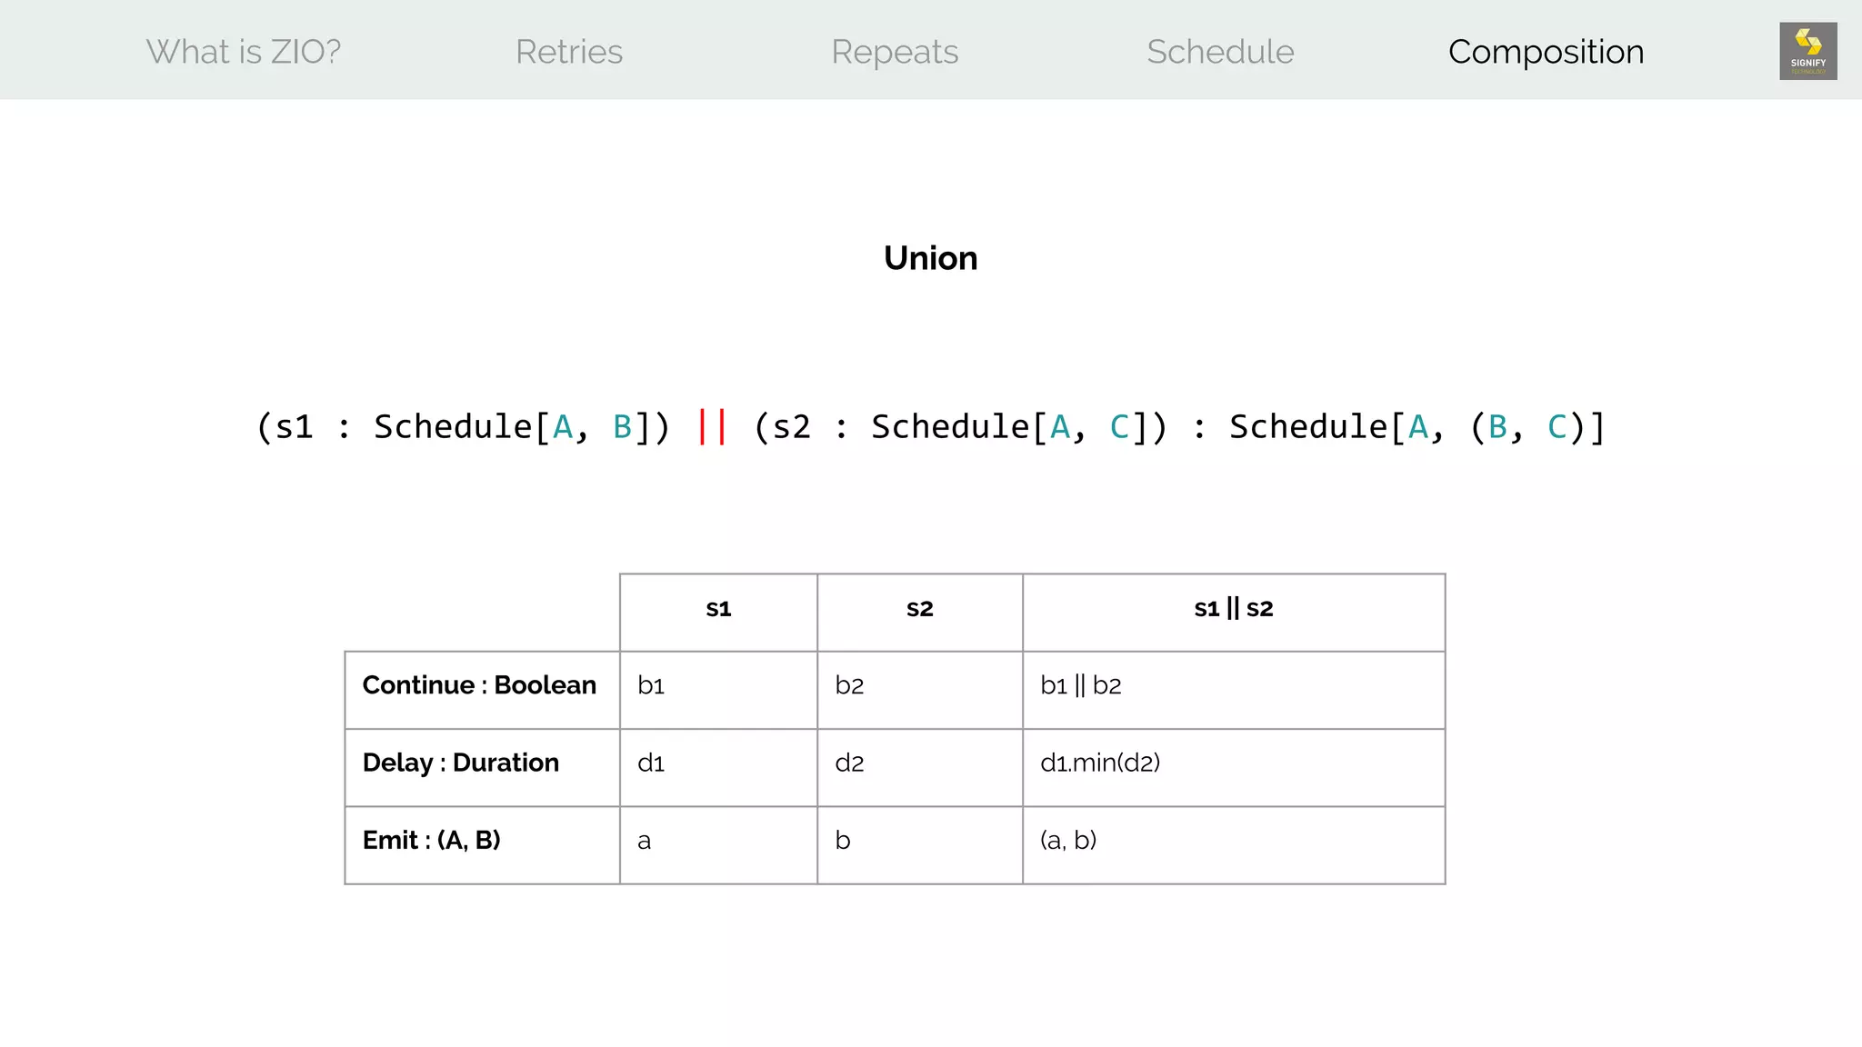Click '(s2 : Schedule[A, C])' in the code line
The image size is (1862, 1047).
pyautogui.click(x=961, y=426)
